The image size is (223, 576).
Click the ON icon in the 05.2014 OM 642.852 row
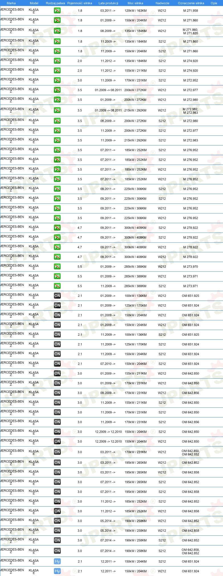[57, 521]
